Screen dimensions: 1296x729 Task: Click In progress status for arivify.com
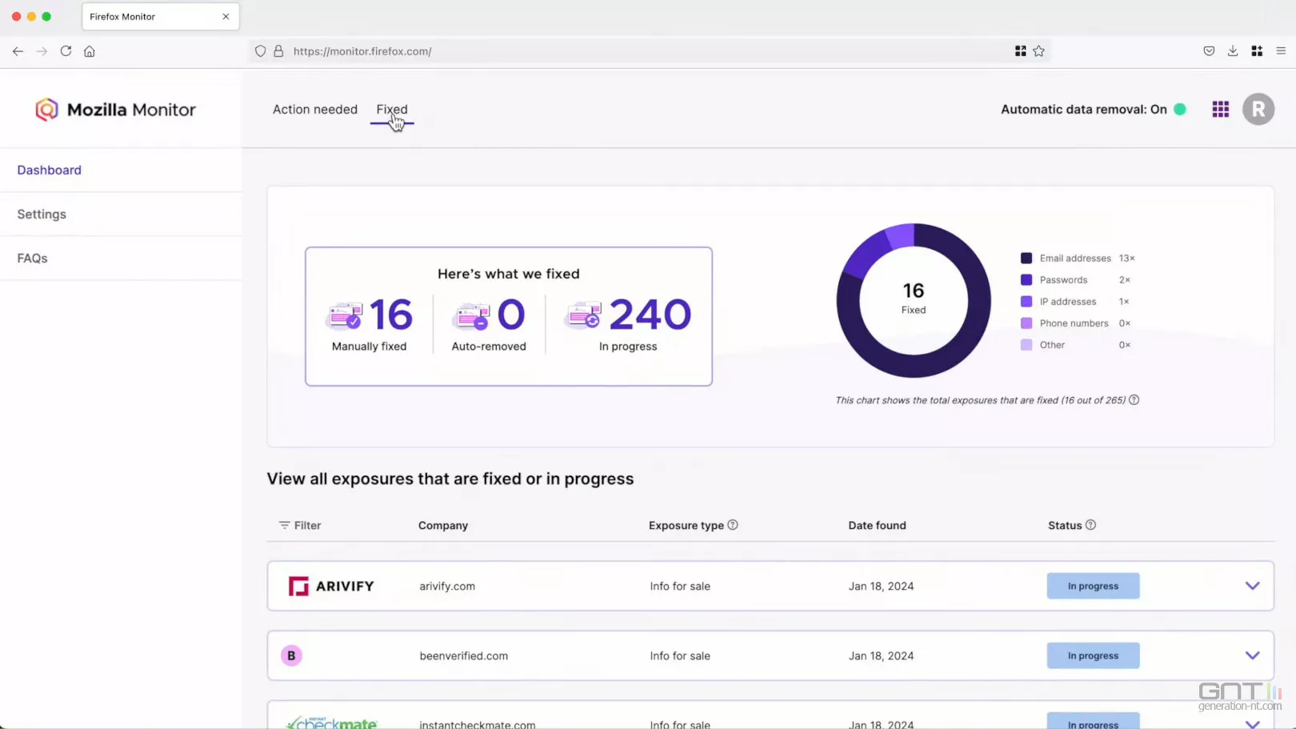[1093, 587]
